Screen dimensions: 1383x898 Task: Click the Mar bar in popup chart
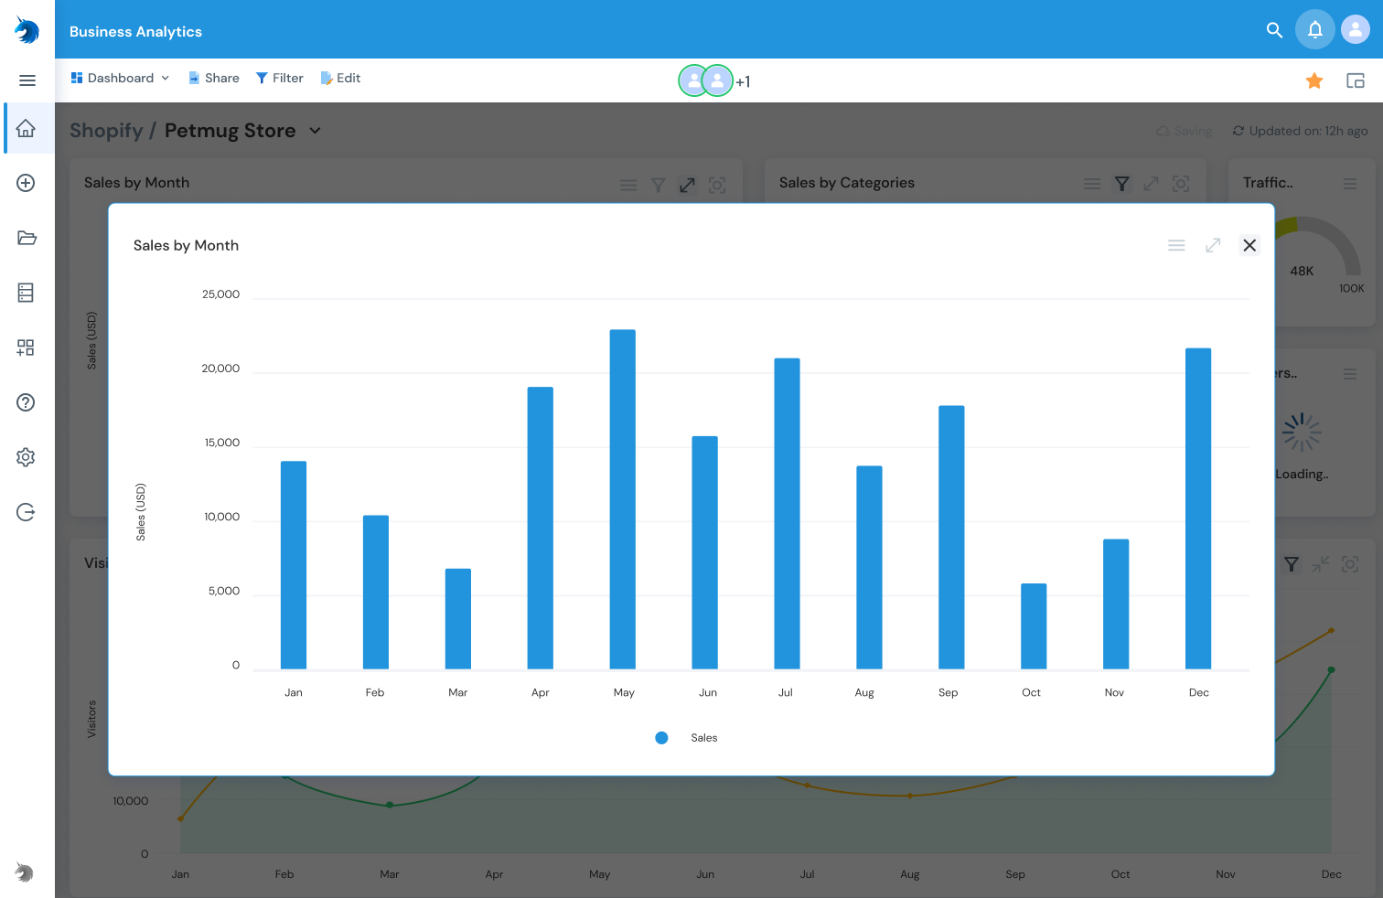click(458, 619)
